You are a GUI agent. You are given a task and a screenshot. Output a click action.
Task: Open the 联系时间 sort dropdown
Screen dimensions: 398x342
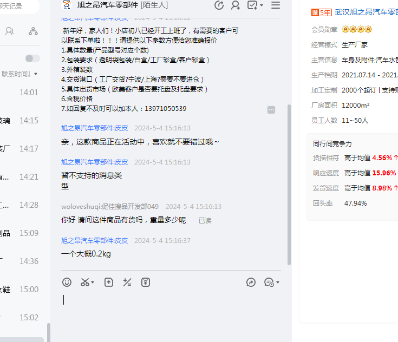[x=19, y=74]
